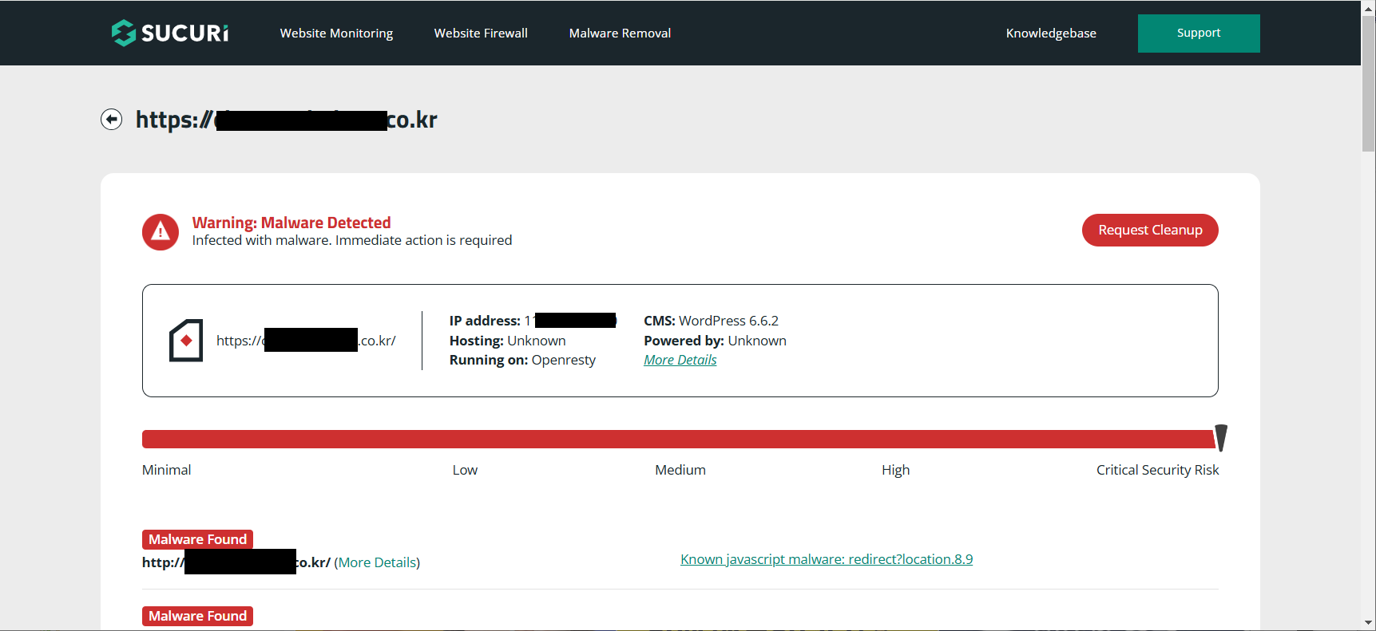Click the Minimal risk label
This screenshot has width=1376, height=631.
click(166, 470)
